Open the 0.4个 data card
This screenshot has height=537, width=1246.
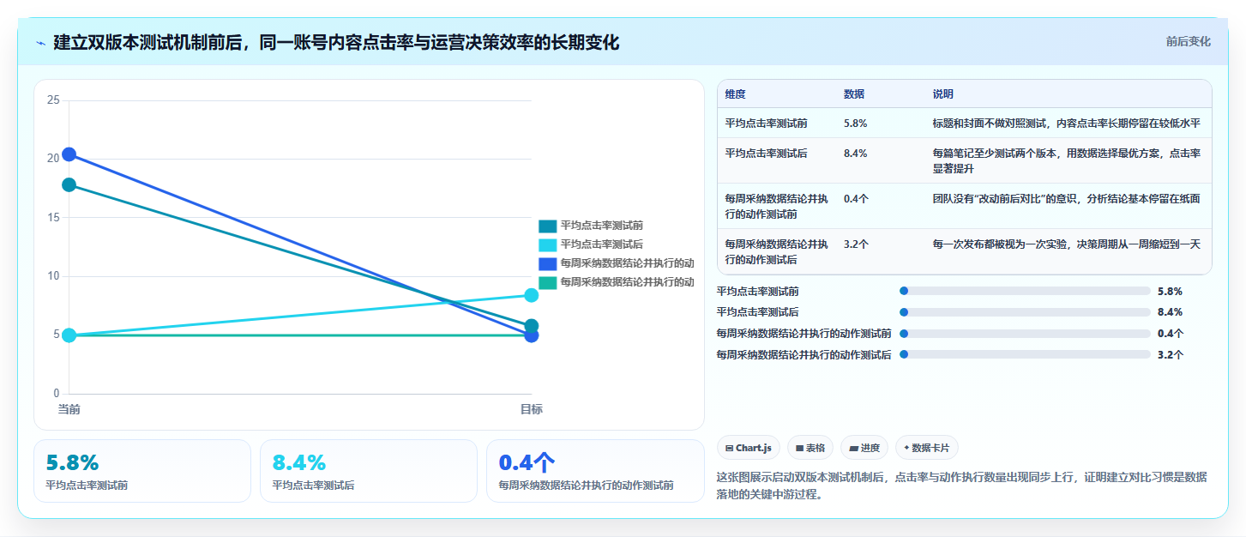595,471
